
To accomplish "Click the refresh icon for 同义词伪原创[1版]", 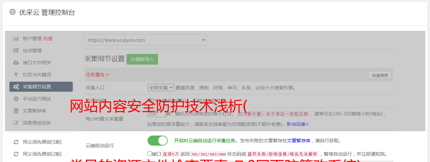I will coord(16,142).
